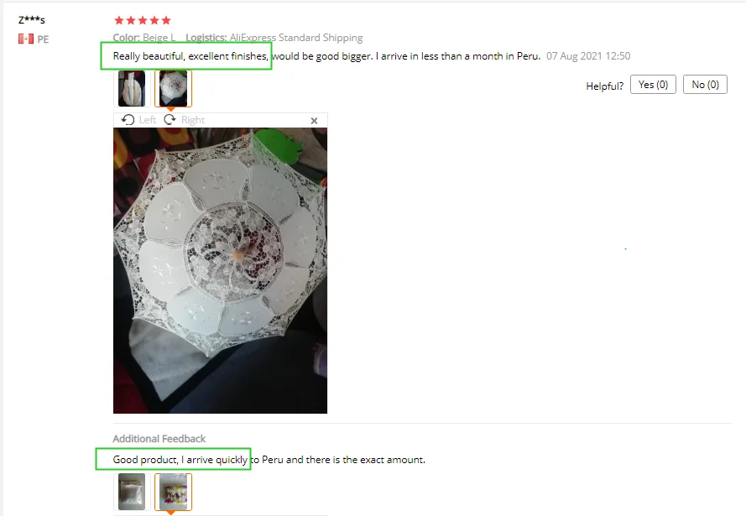Click the 'Good product' feedback text
Screen dimensions: 746x516
point(269,460)
